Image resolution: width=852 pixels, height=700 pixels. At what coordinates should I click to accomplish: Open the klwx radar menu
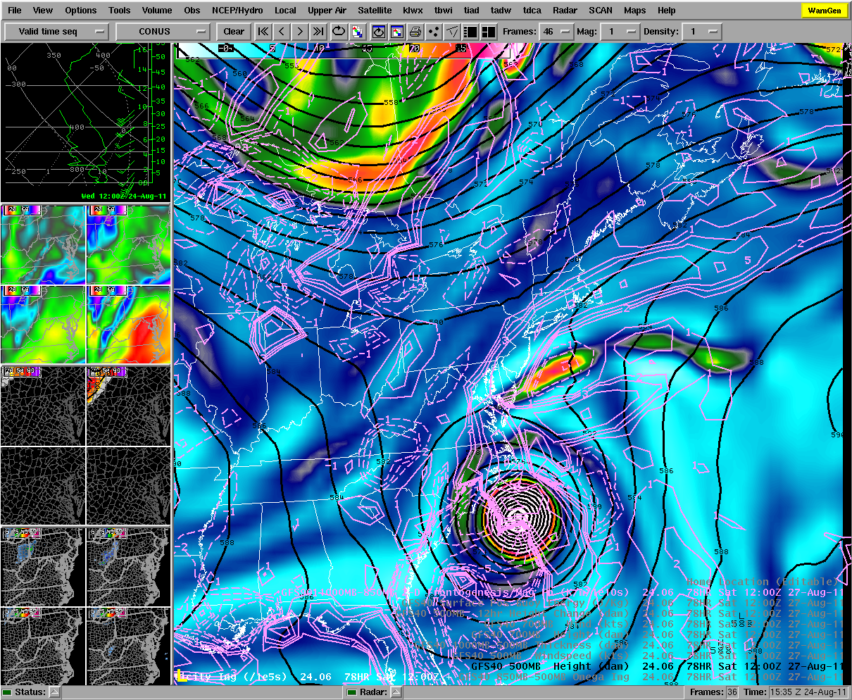(413, 11)
